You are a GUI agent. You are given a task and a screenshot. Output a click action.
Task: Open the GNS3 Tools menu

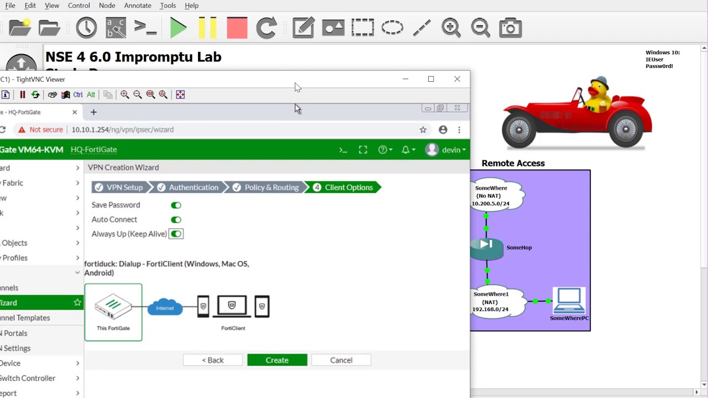tap(168, 6)
